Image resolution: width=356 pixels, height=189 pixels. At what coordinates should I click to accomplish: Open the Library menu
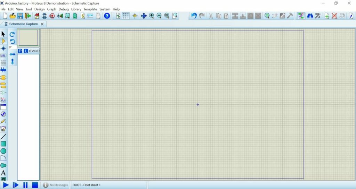(76, 9)
